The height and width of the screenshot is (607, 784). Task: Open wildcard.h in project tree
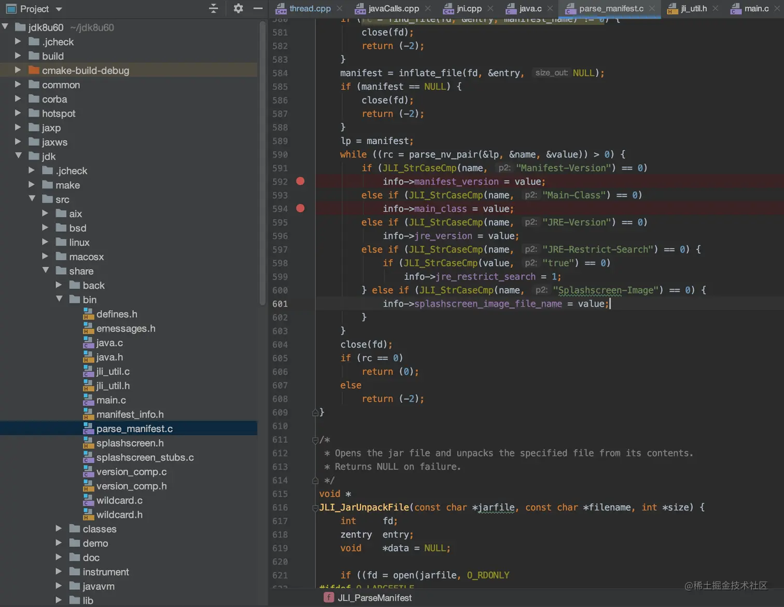click(x=119, y=515)
